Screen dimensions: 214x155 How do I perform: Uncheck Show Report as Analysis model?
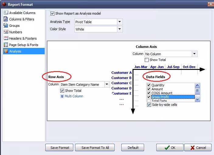click(52, 13)
